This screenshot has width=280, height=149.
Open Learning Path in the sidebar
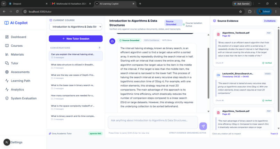coord(18,81)
